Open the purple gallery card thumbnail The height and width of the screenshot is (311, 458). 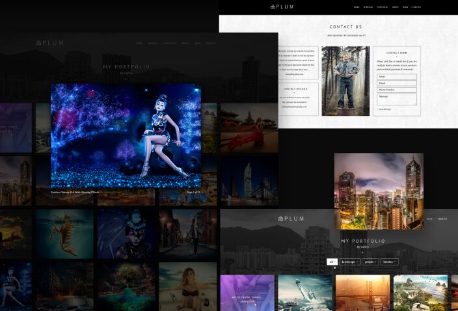point(247,293)
